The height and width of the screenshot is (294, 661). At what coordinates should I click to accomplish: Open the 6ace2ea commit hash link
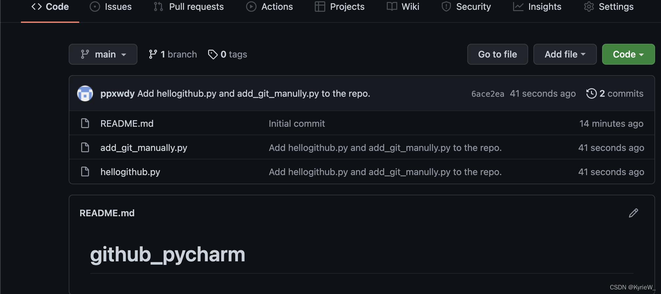[x=488, y=94]
